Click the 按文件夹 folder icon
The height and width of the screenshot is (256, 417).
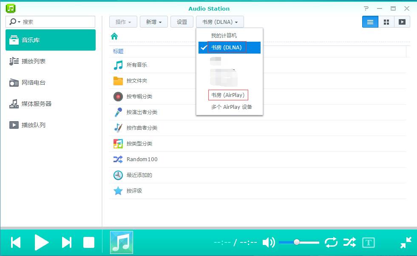tap(118, 81)
